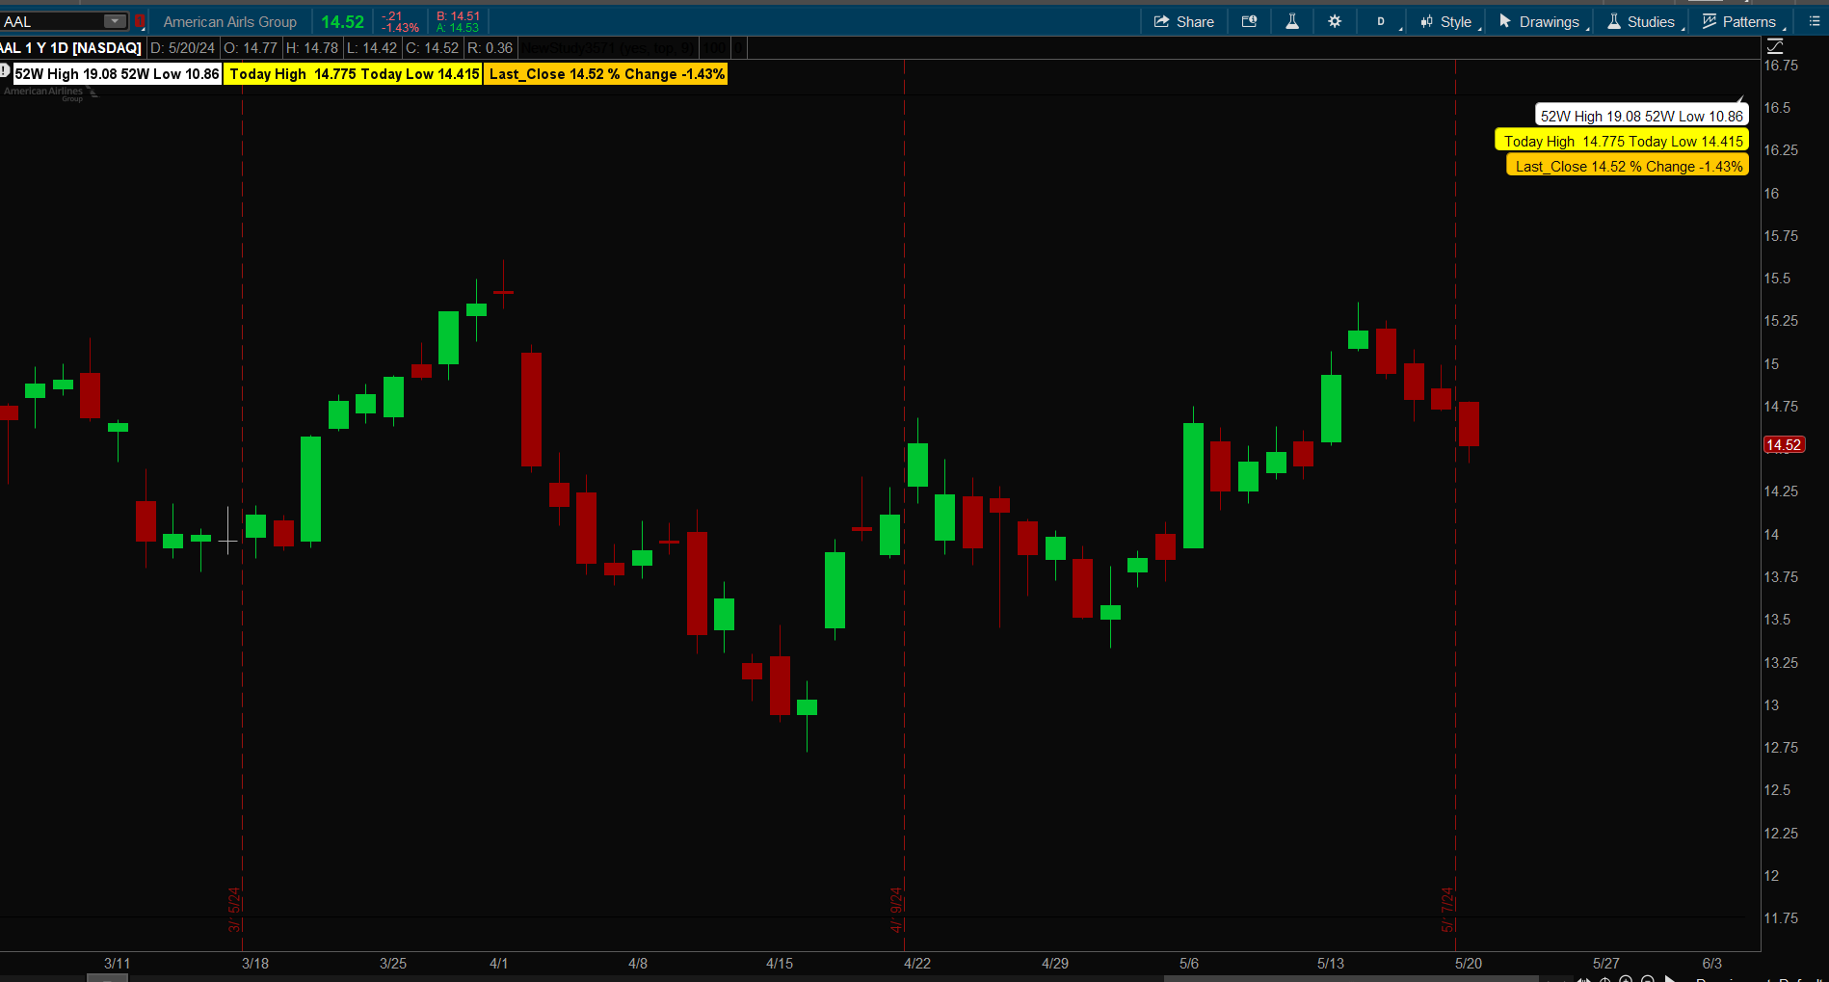Click the list menu icon at far right
The height and width of the screenshot is (982, 1829).
tap(1814, 21)
